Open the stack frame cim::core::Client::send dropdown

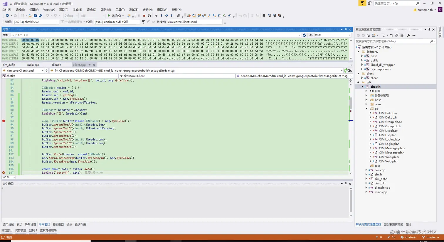[195, 22]
